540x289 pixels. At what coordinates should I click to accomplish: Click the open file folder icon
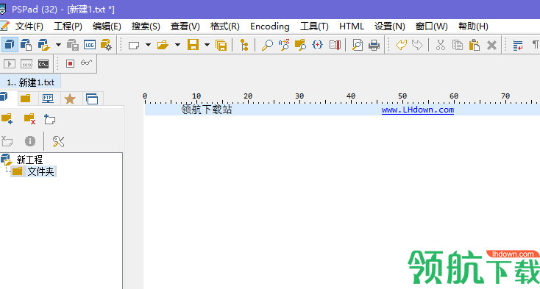[163, 45]
